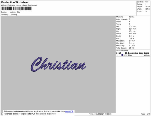Click the blue thread color swatch
The width and height of the screenshot is (151, 116).
point(122,55)
